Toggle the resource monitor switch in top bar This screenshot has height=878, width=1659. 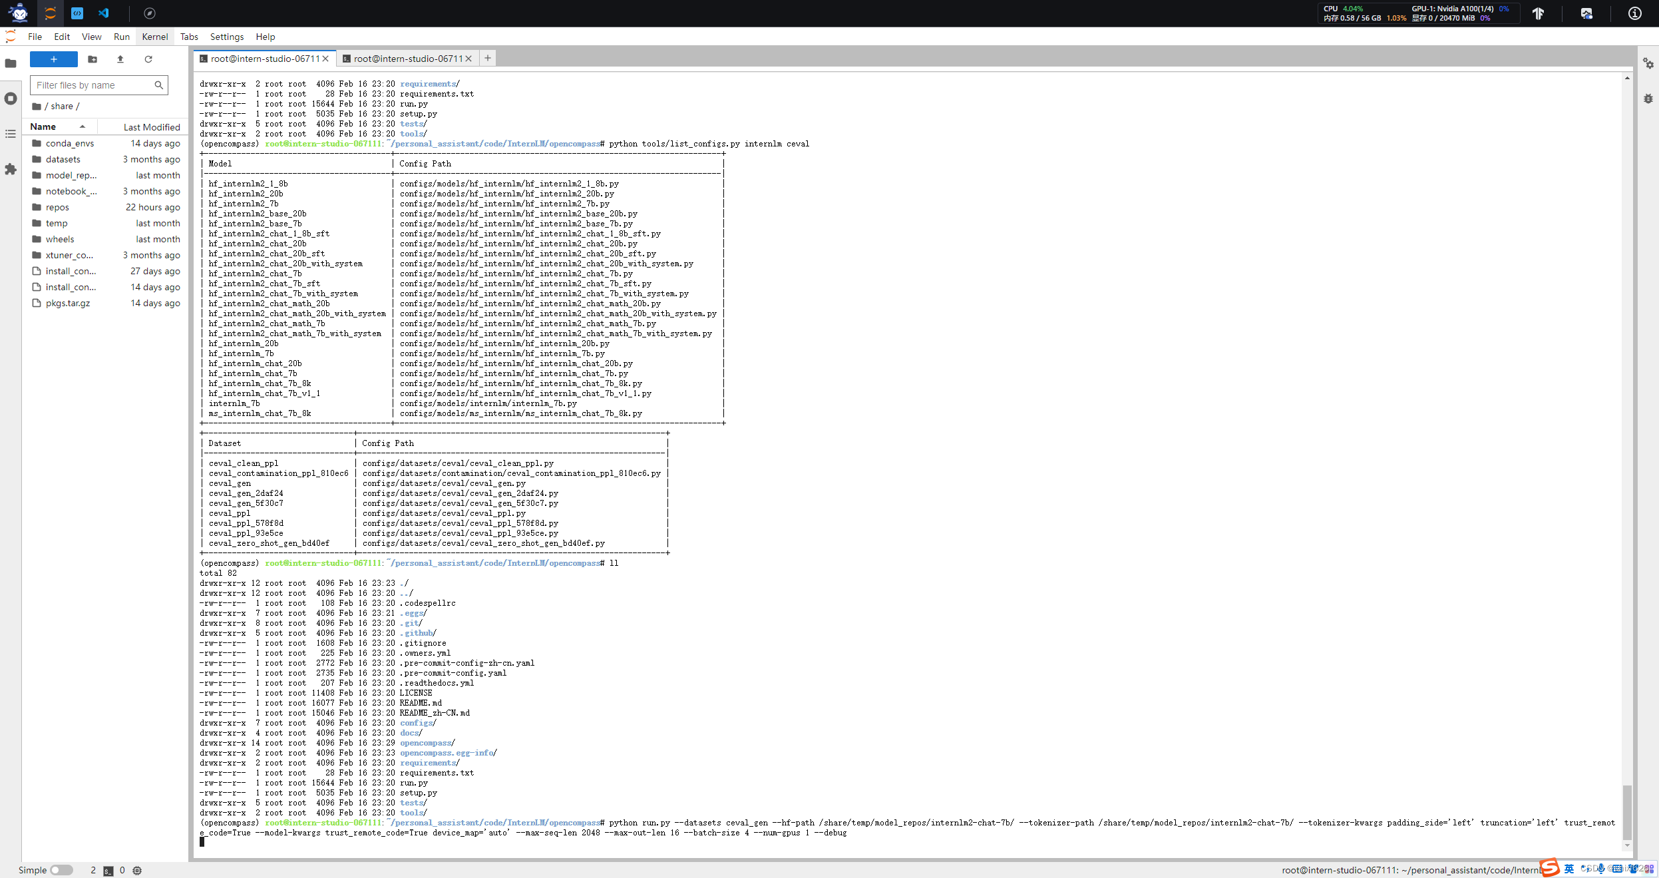pos(1587,13)
